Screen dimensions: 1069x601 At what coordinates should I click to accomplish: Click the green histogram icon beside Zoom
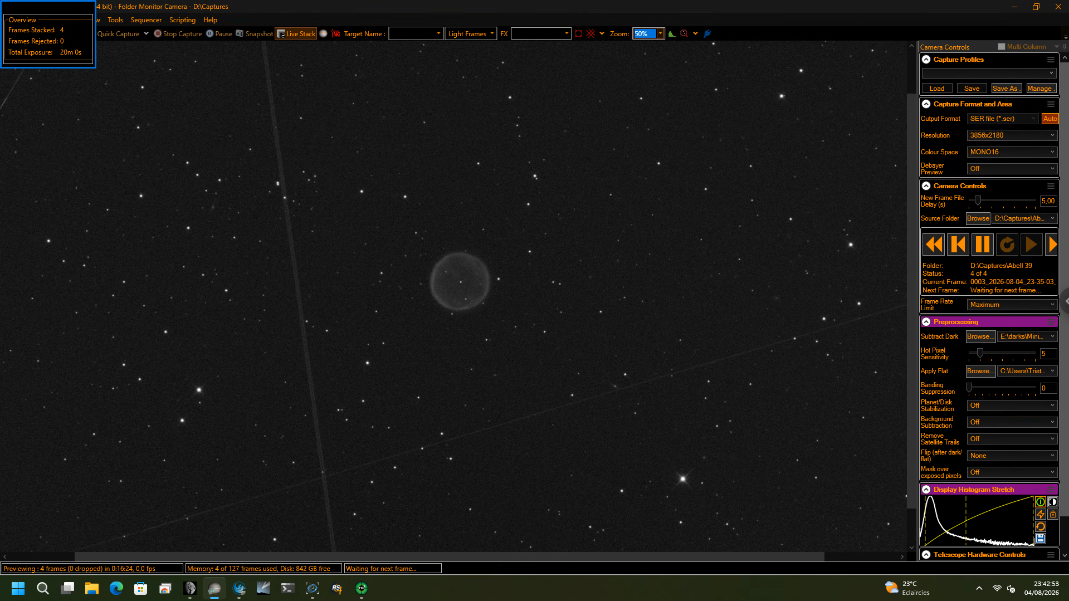672,34
